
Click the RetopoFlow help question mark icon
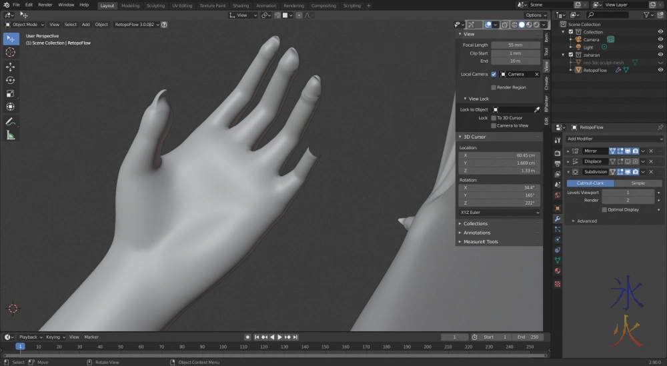(164, 25)
